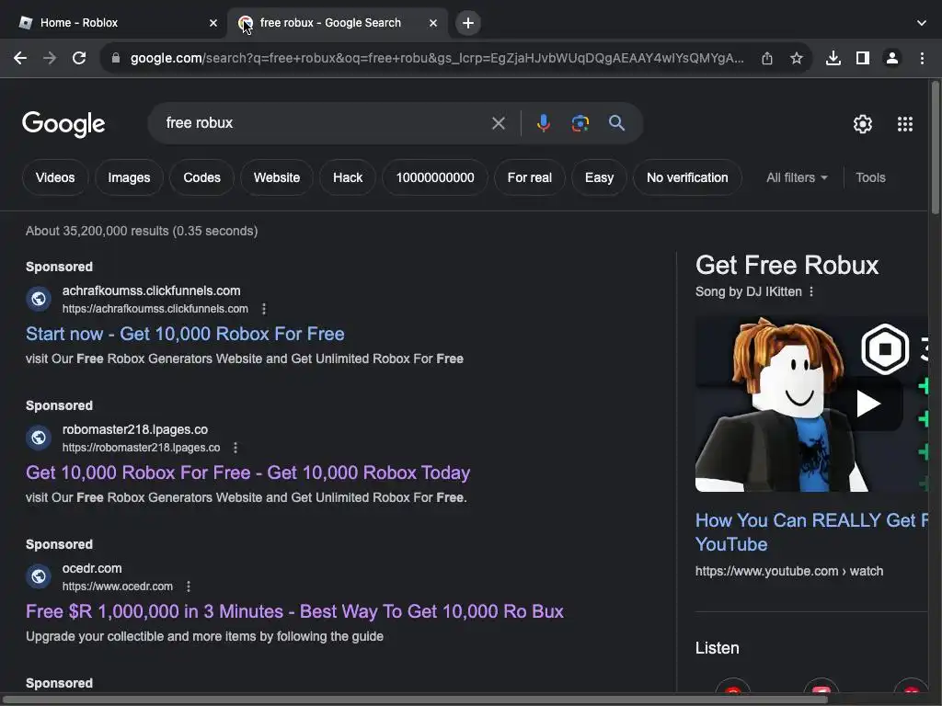Click the robomaster218.lpages.co site name
Screen dimensions: 942x706
(x=135, y=429)
